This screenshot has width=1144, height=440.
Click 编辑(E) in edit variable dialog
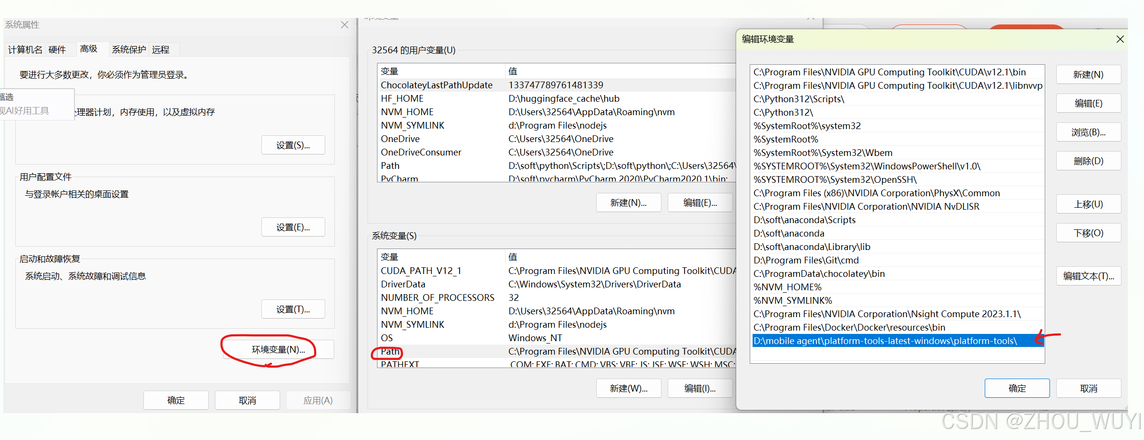[1088, 104]
